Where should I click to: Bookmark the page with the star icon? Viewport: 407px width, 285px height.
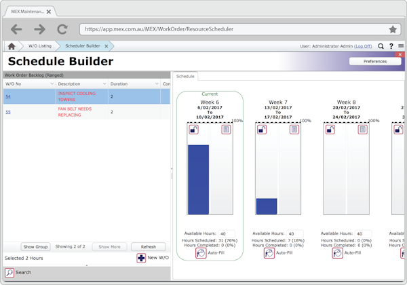393,29
